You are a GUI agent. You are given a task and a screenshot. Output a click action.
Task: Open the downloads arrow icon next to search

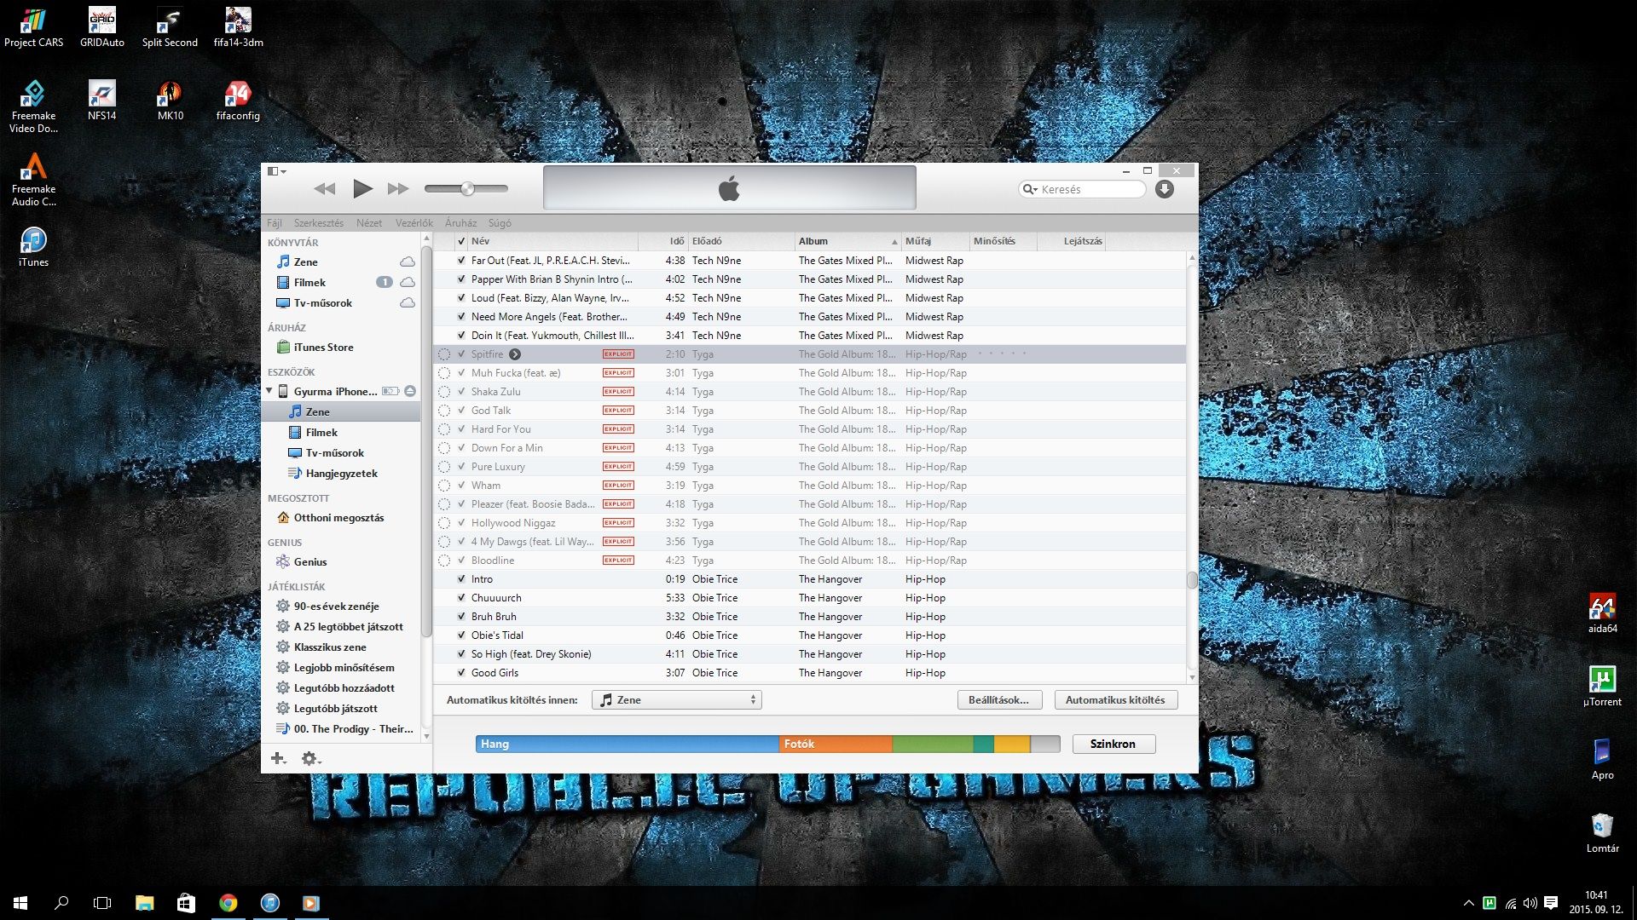pyautogui.click(x=1165, y=189)
